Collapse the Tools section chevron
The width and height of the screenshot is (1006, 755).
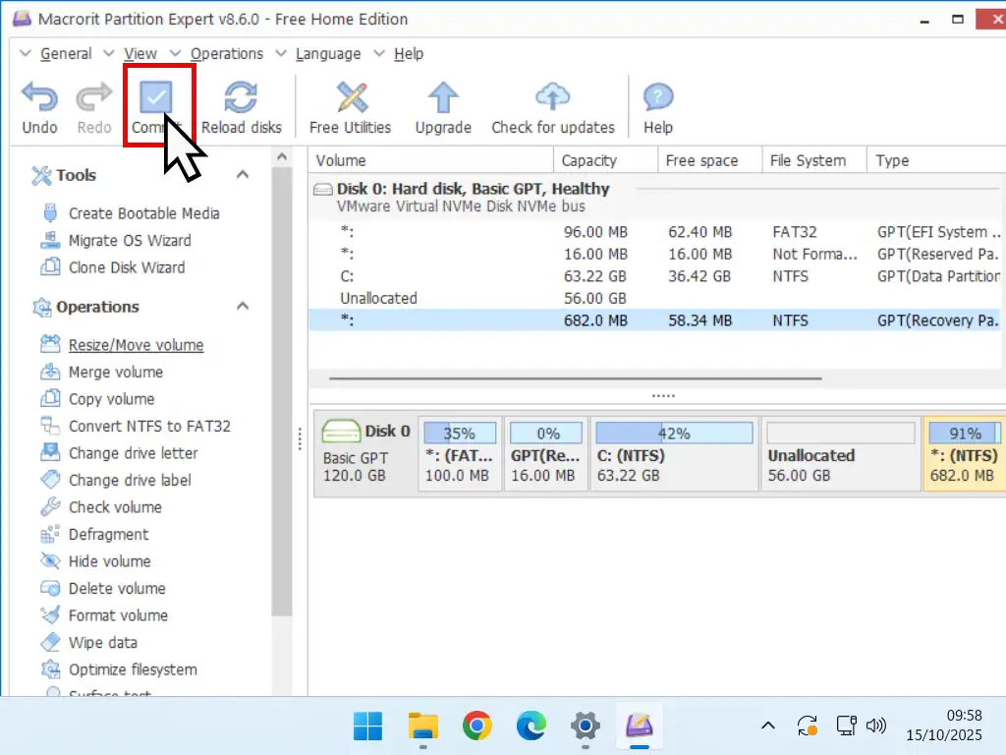(243, 175)
